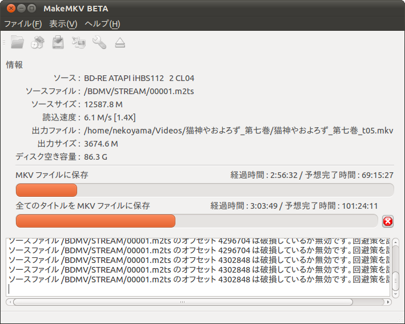Minimize the MakeMKV BETA window
The width and height of the screenshot is (405, 324).
[21, 8]
